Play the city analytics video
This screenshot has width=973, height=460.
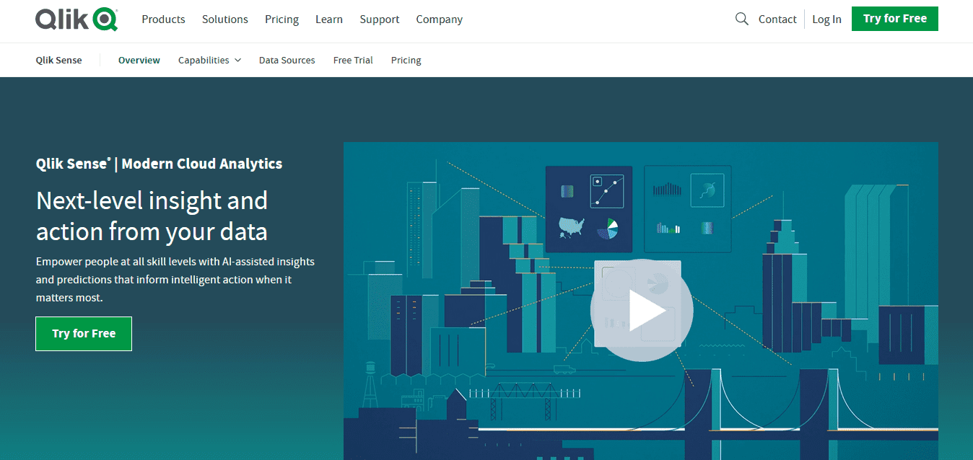click(642, 311)
